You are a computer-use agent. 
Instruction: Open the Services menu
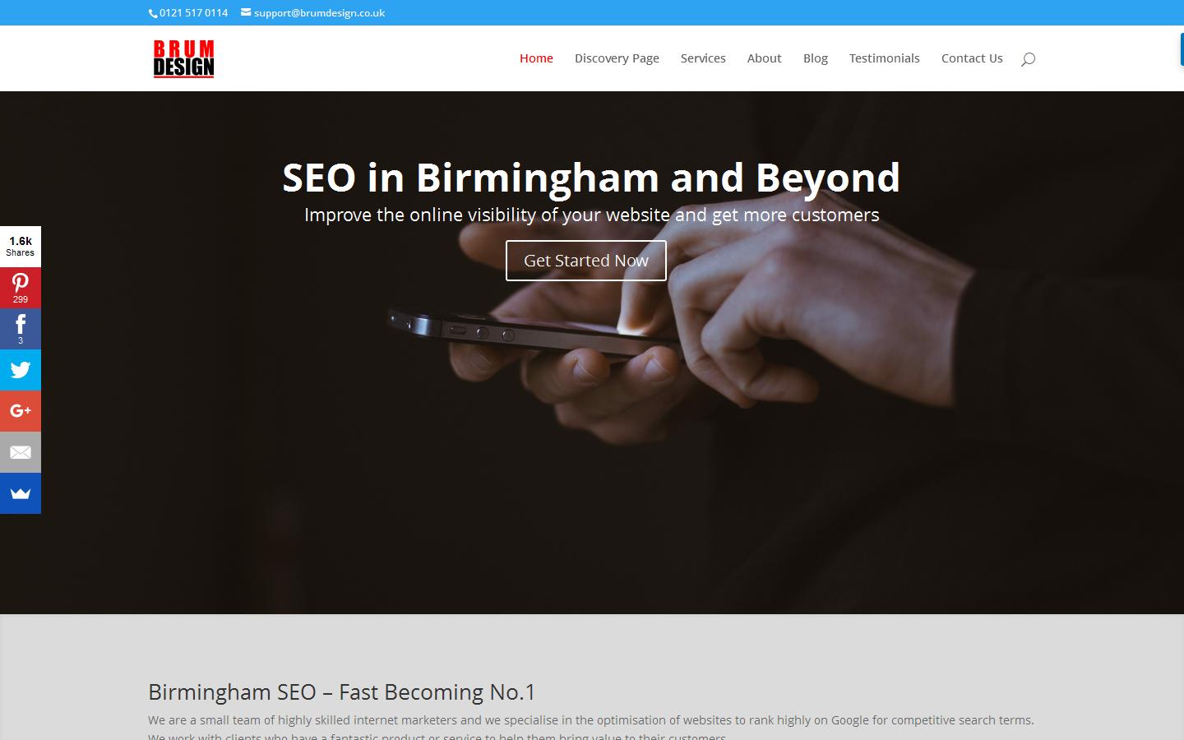(x=703, y=58)
